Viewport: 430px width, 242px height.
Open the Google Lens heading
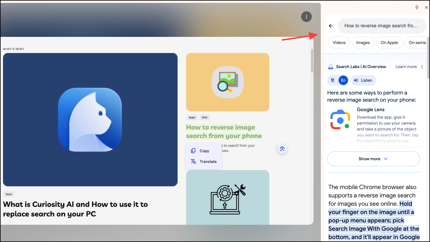coord(371,110)
